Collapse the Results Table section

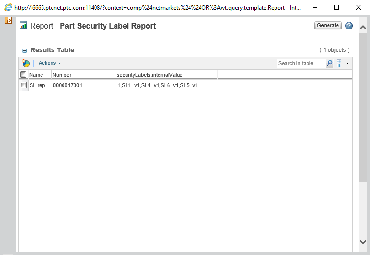(25, 50)
